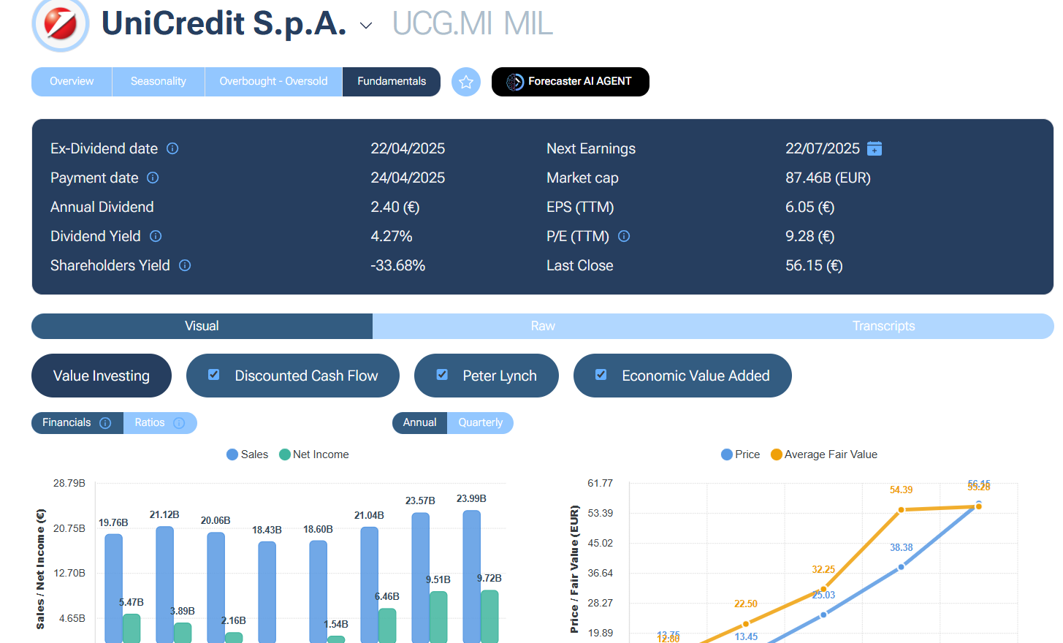The width and height of the screenshot is (1063, 643).
Task: Expand the UniCredit S.p.A. ticker dropdown
Action: (366, 26)
